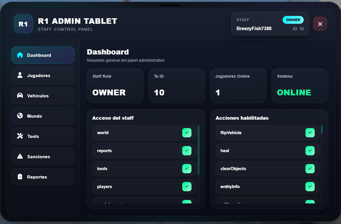
Task: Close the admin tablet with X
Action: (320, 24)
